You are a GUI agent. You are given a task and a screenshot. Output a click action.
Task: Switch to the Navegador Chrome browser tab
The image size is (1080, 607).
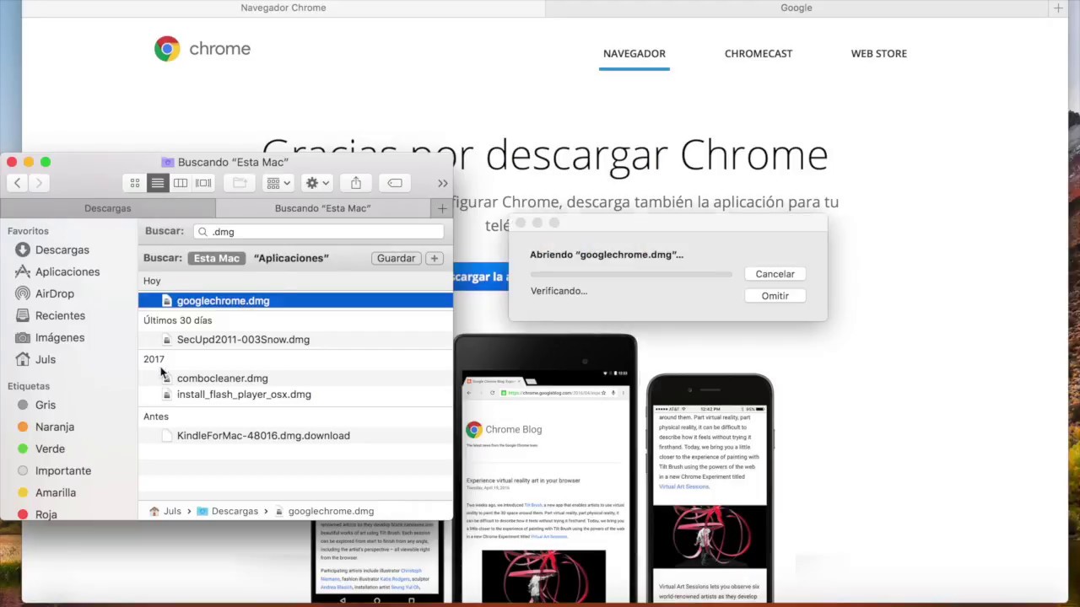pyautogui.click(x=283, y=8)
